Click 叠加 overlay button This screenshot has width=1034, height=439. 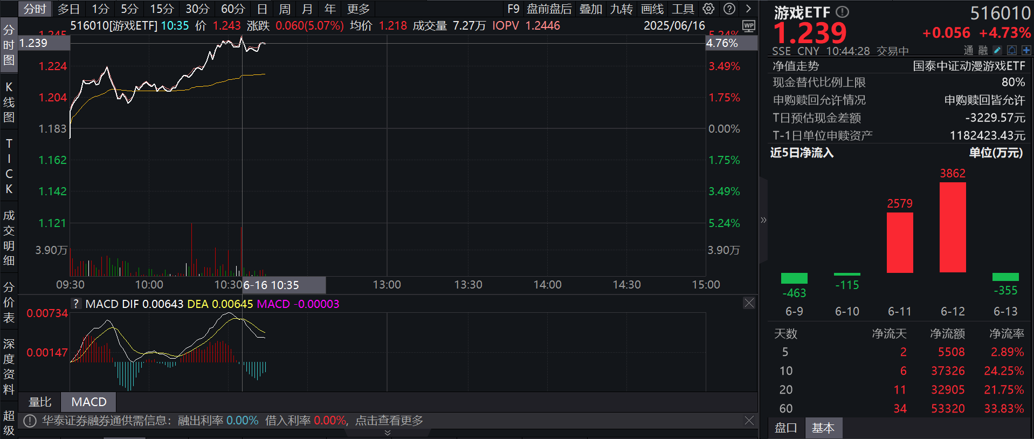[591, 9]
